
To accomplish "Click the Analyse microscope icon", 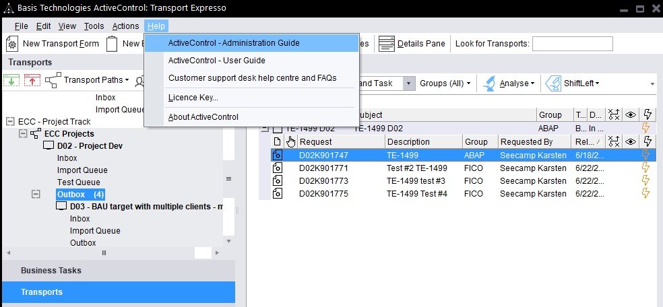I will [x=490, y=83].
